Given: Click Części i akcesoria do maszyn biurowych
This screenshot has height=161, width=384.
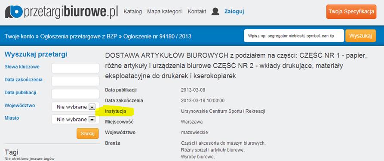Looking at the screenshot, I should coord(223,143).
